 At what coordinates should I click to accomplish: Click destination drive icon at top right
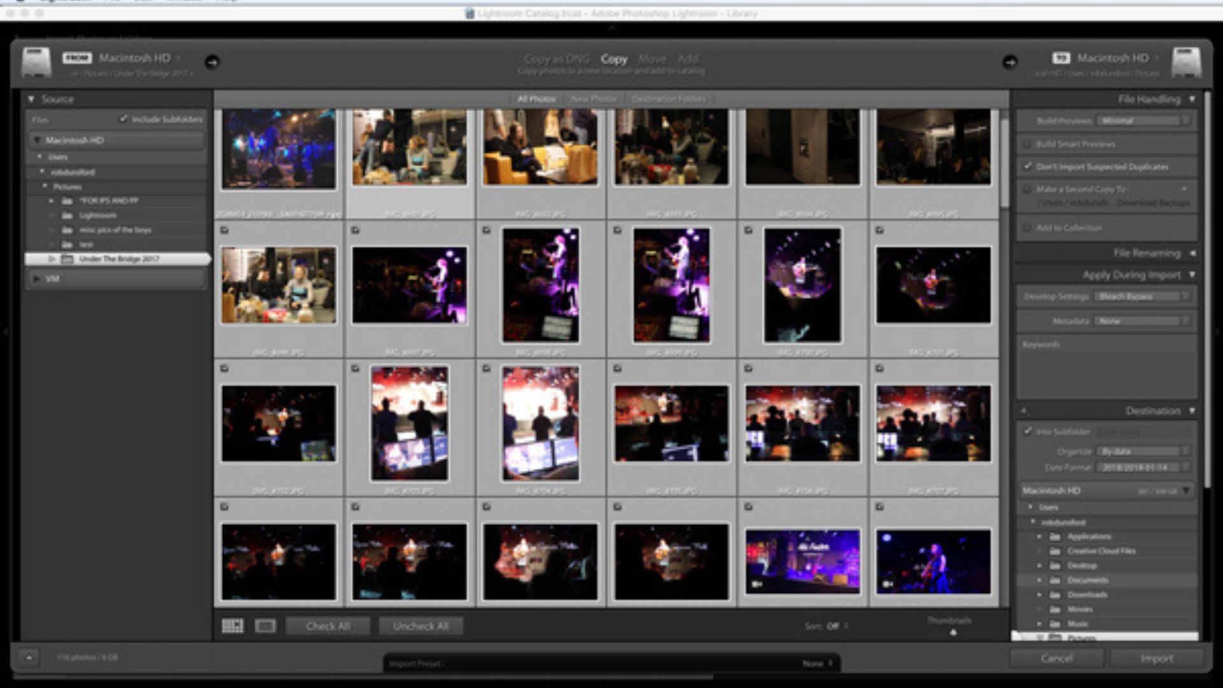(1186, 63)
